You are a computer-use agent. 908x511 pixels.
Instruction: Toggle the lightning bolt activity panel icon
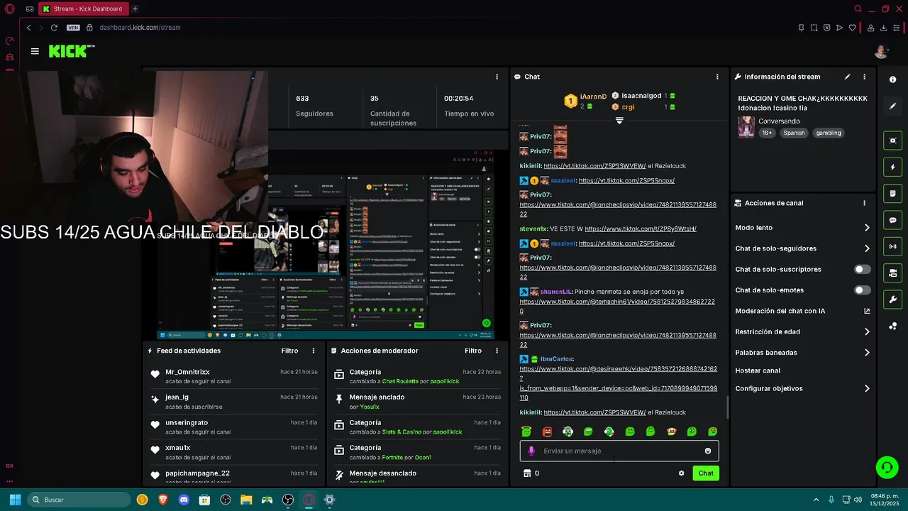(893, 167)
